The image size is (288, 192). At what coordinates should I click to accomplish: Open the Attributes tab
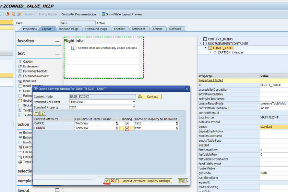[139, 29]
